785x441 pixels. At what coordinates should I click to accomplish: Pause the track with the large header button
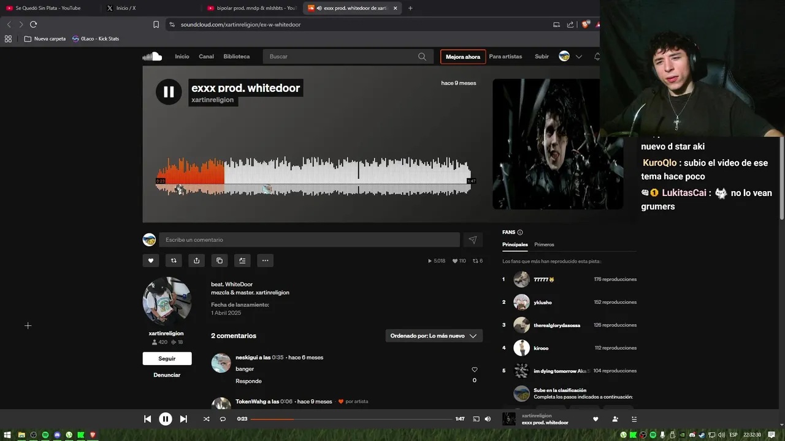pos(169,92)
